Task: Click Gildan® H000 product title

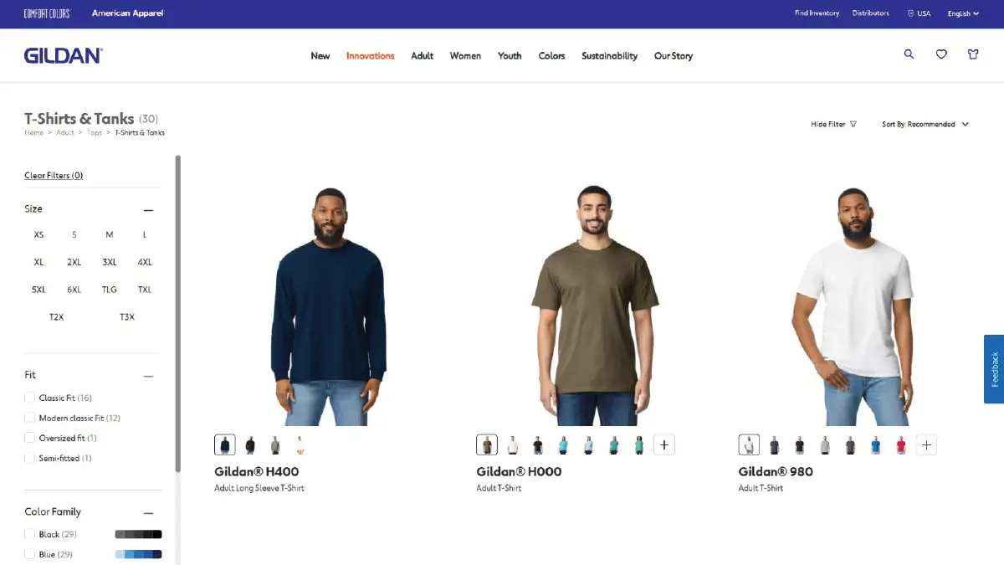Action: pyautogui.click(x=519, y=471)
